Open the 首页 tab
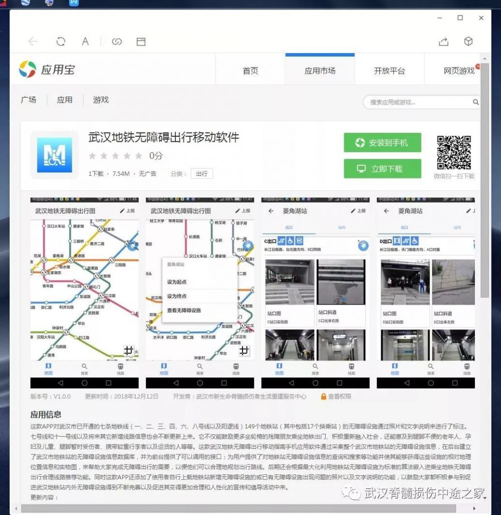This screenshot has height=515, width=501. (250, 71)
